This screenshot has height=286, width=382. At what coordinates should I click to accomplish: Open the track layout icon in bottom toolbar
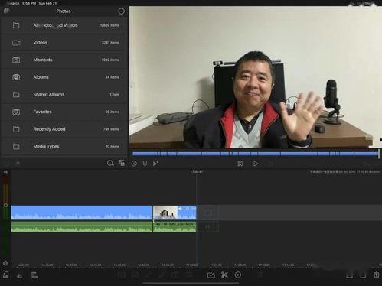[34, 275]
